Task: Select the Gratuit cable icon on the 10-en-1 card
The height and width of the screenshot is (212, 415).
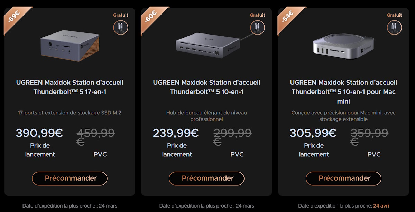Action: 257,28
